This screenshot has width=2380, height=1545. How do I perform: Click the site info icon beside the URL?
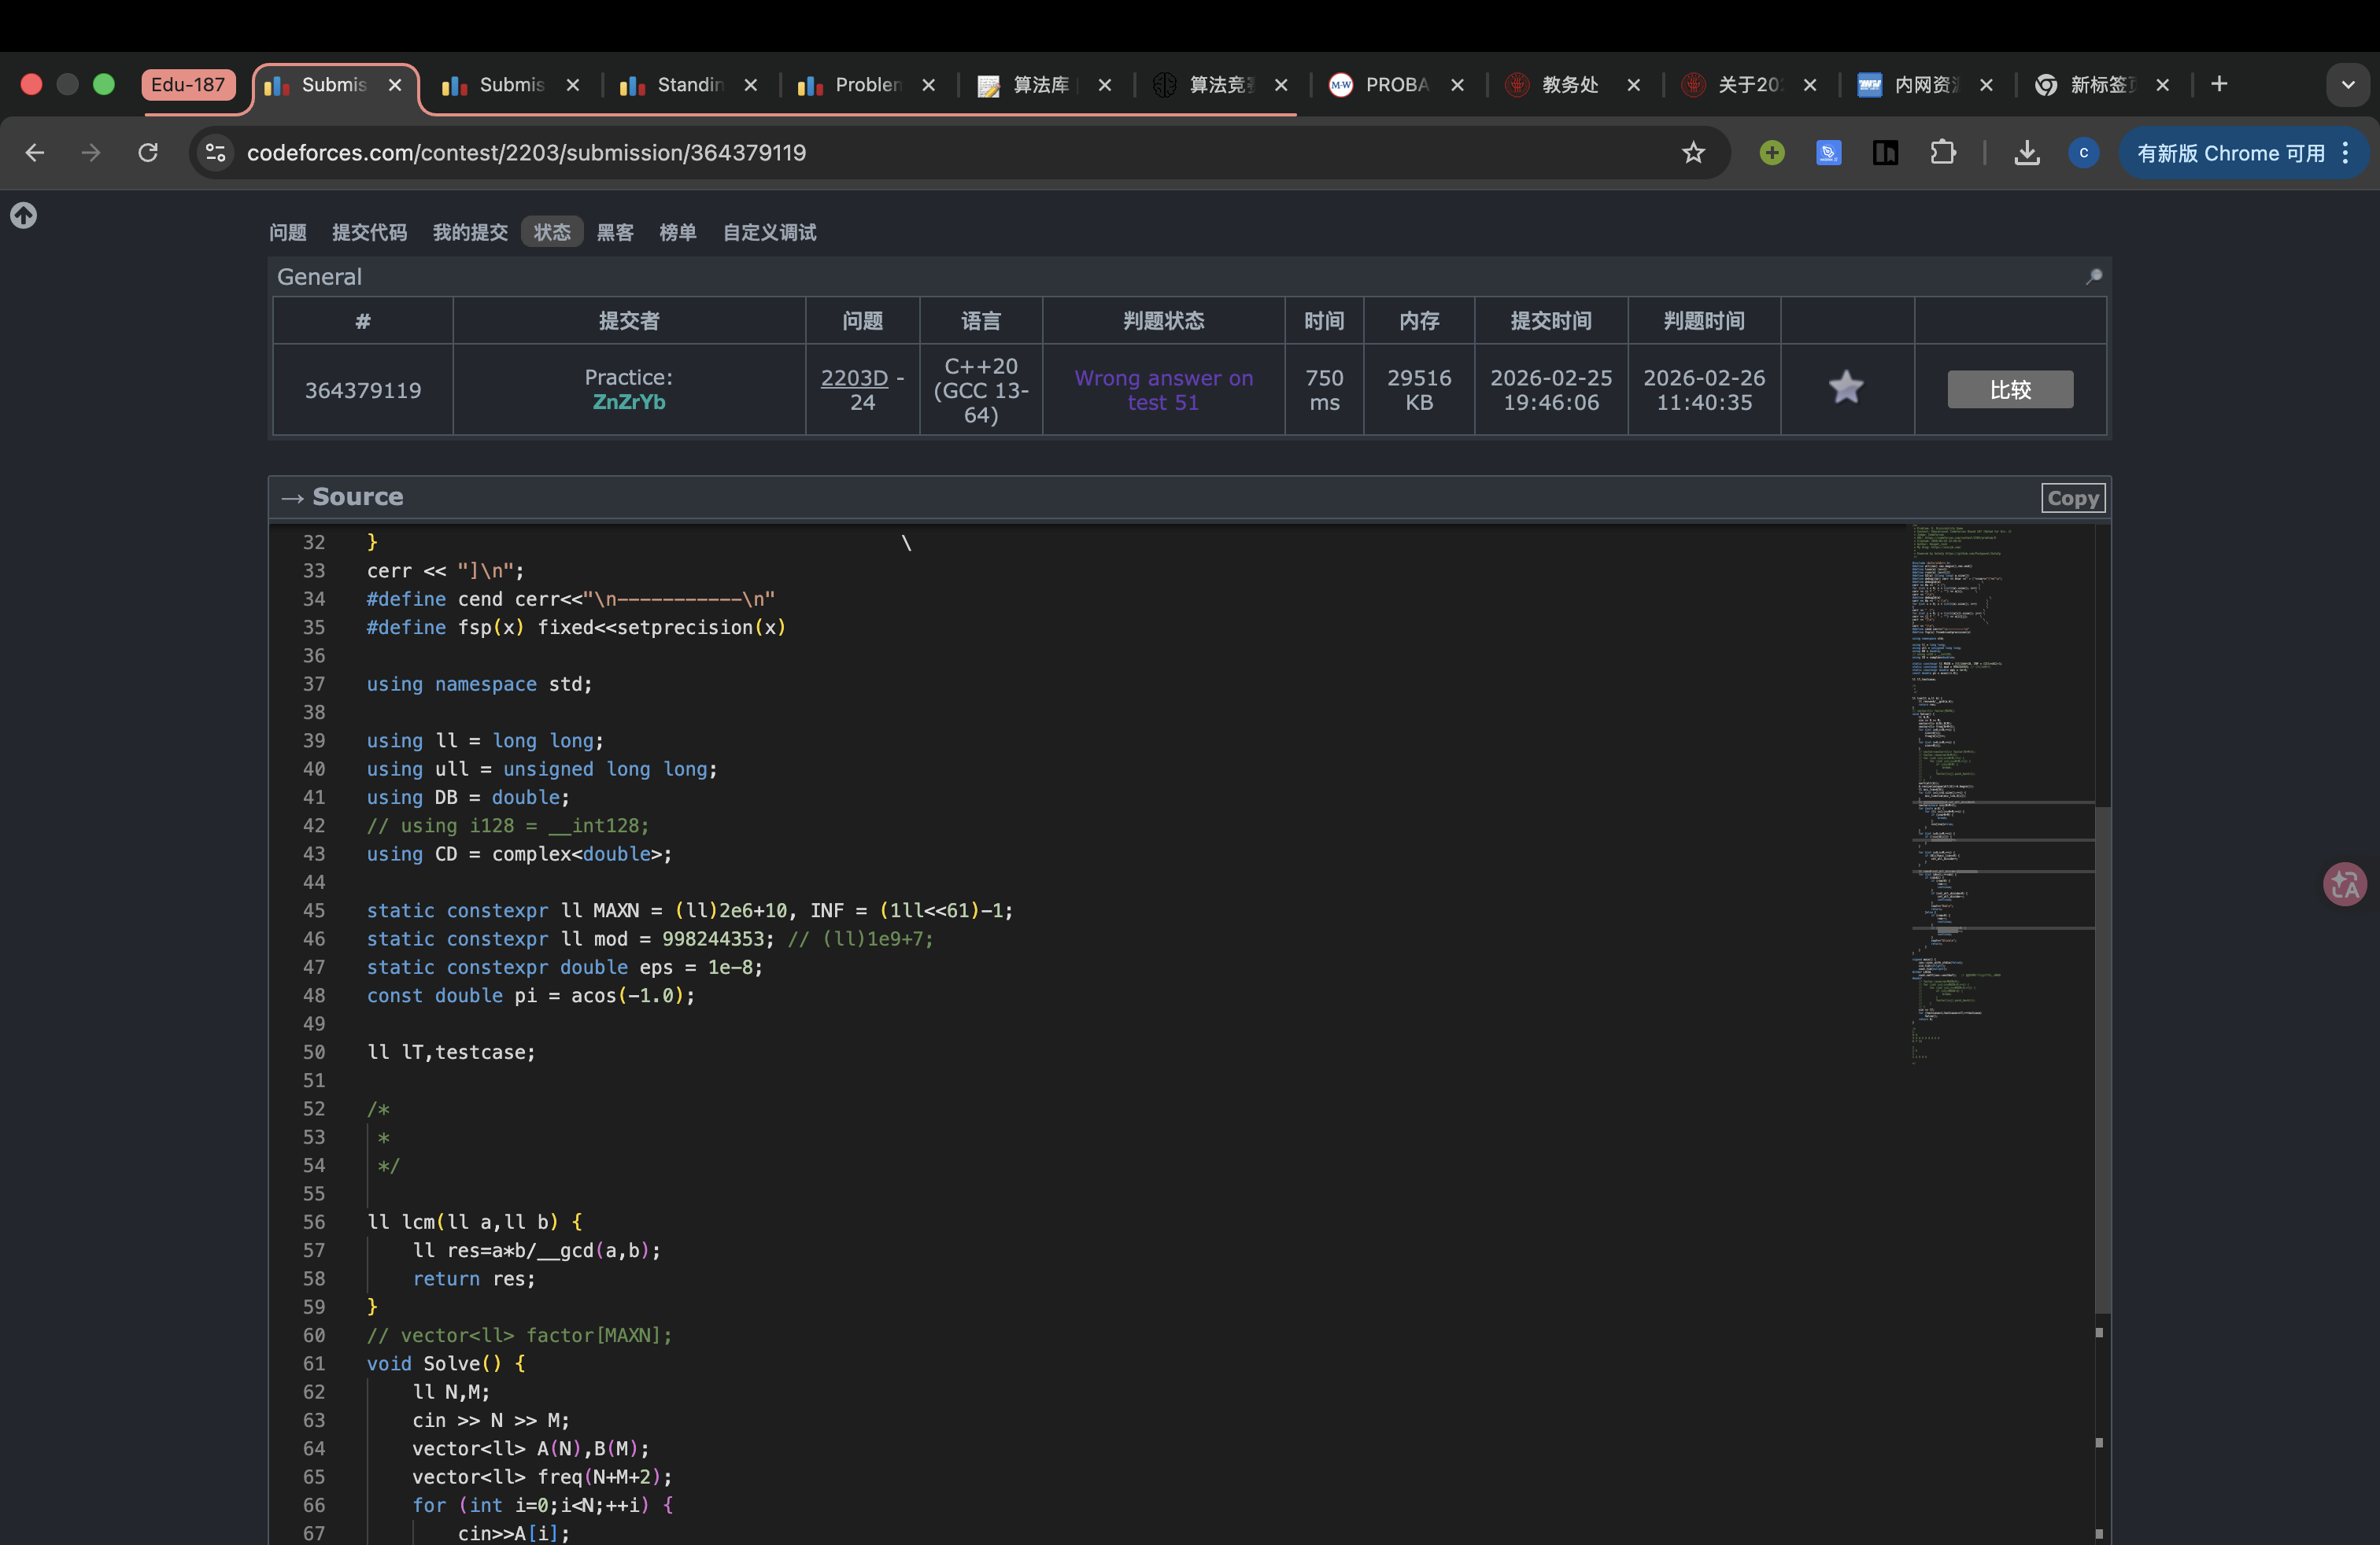click(215, 153)
